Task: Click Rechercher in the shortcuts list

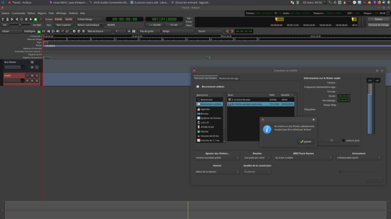Action: (x=208, y=100)
